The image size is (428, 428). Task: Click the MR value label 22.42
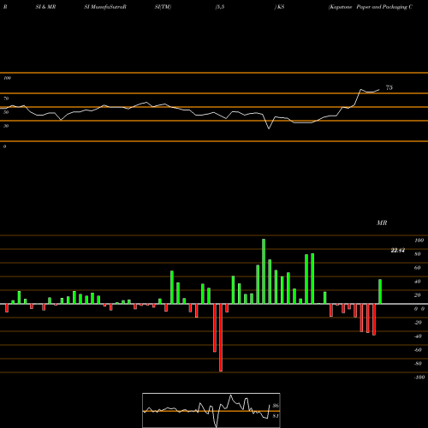pyautogui.click(x=398, y=251)
